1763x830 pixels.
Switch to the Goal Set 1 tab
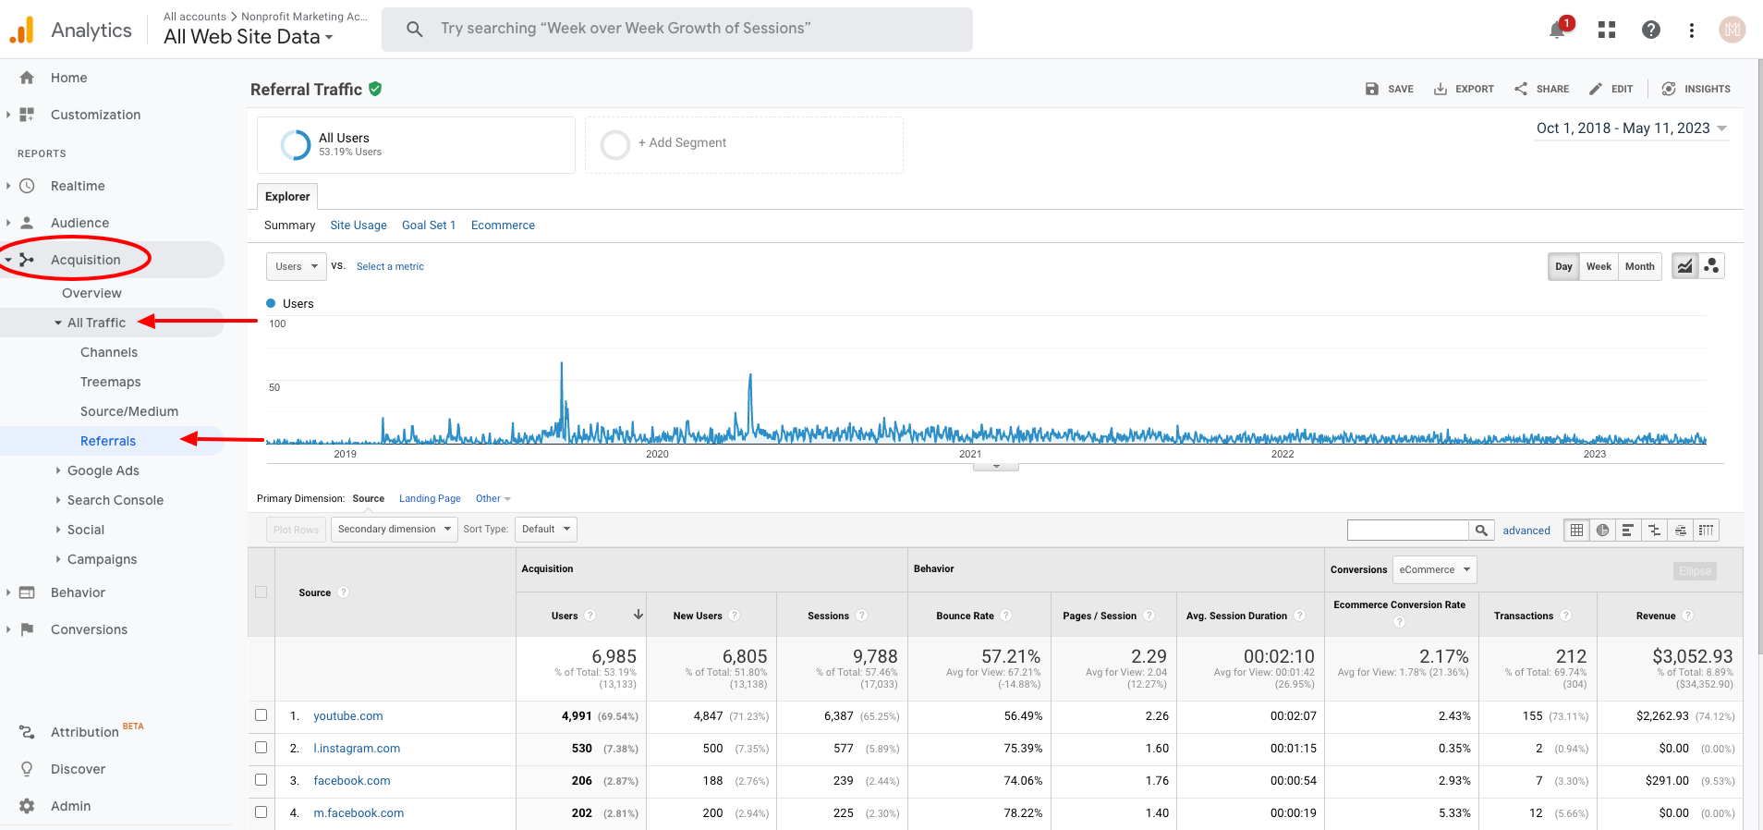[429, 226]
